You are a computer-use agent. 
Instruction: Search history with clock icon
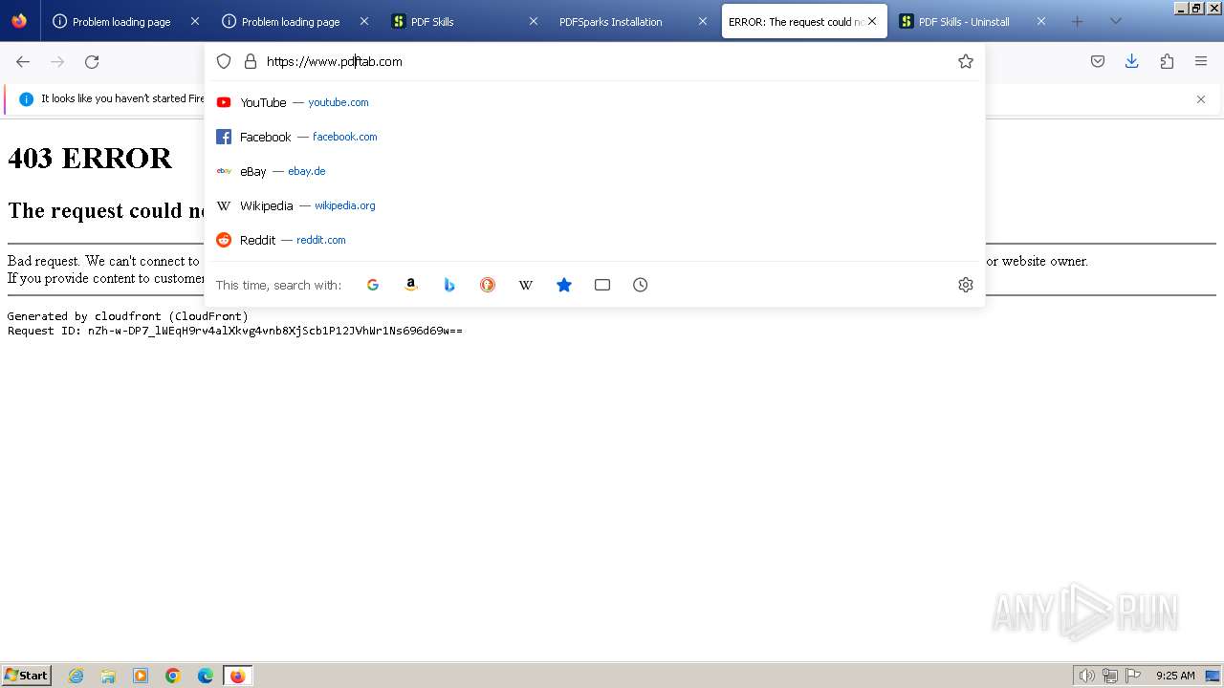tap(641, 285)
